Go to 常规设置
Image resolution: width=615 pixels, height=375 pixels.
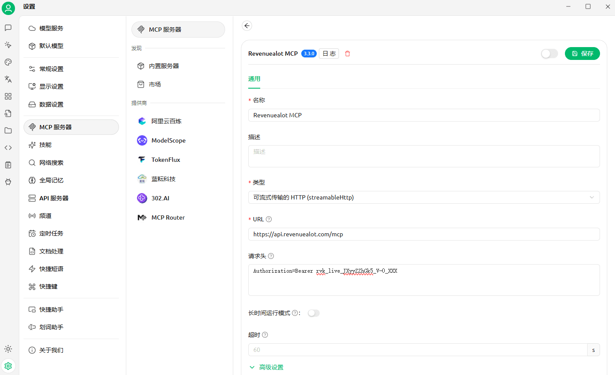(x=71, y=69)
